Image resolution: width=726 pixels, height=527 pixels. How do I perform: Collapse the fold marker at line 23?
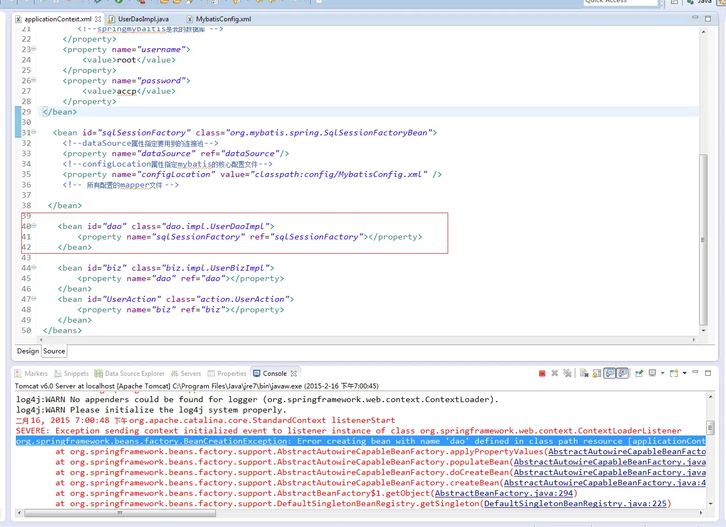(34, 49)
